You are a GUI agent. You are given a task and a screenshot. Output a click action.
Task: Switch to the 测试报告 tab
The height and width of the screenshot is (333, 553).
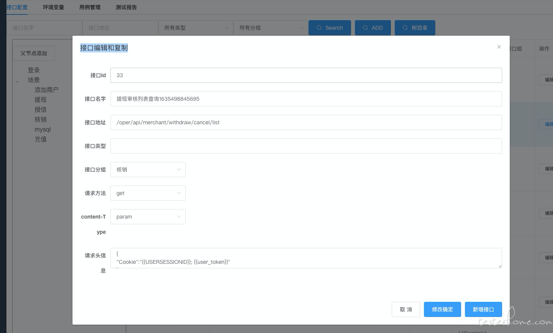tap(126, 7)
